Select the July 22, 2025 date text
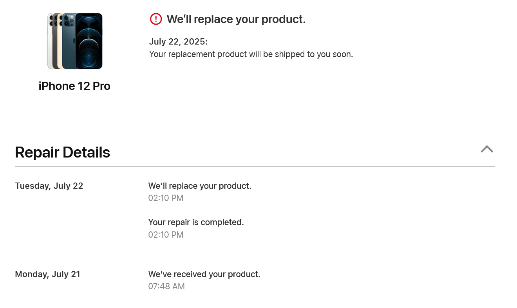Screen dimensions: 517x308 [178, 41]
